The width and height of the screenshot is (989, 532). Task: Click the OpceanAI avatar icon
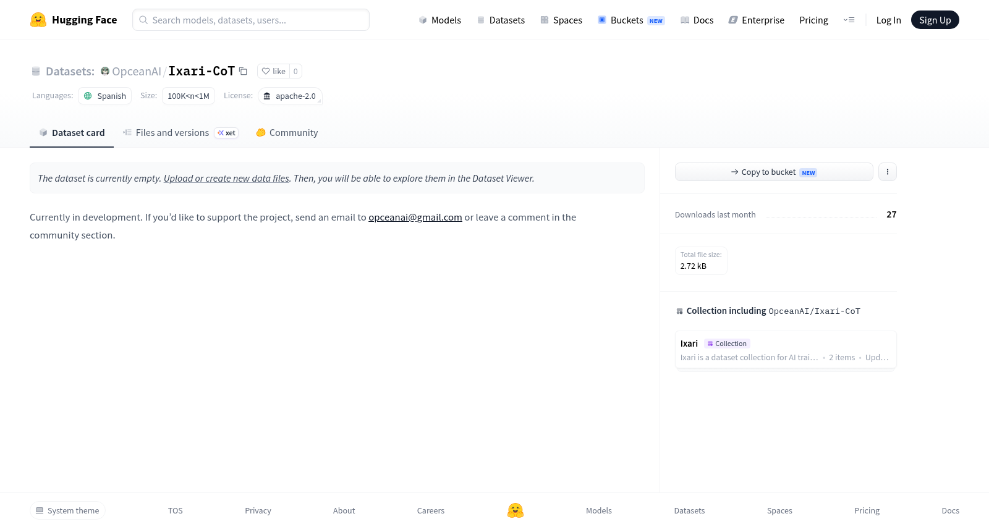(x=105, y=71)
